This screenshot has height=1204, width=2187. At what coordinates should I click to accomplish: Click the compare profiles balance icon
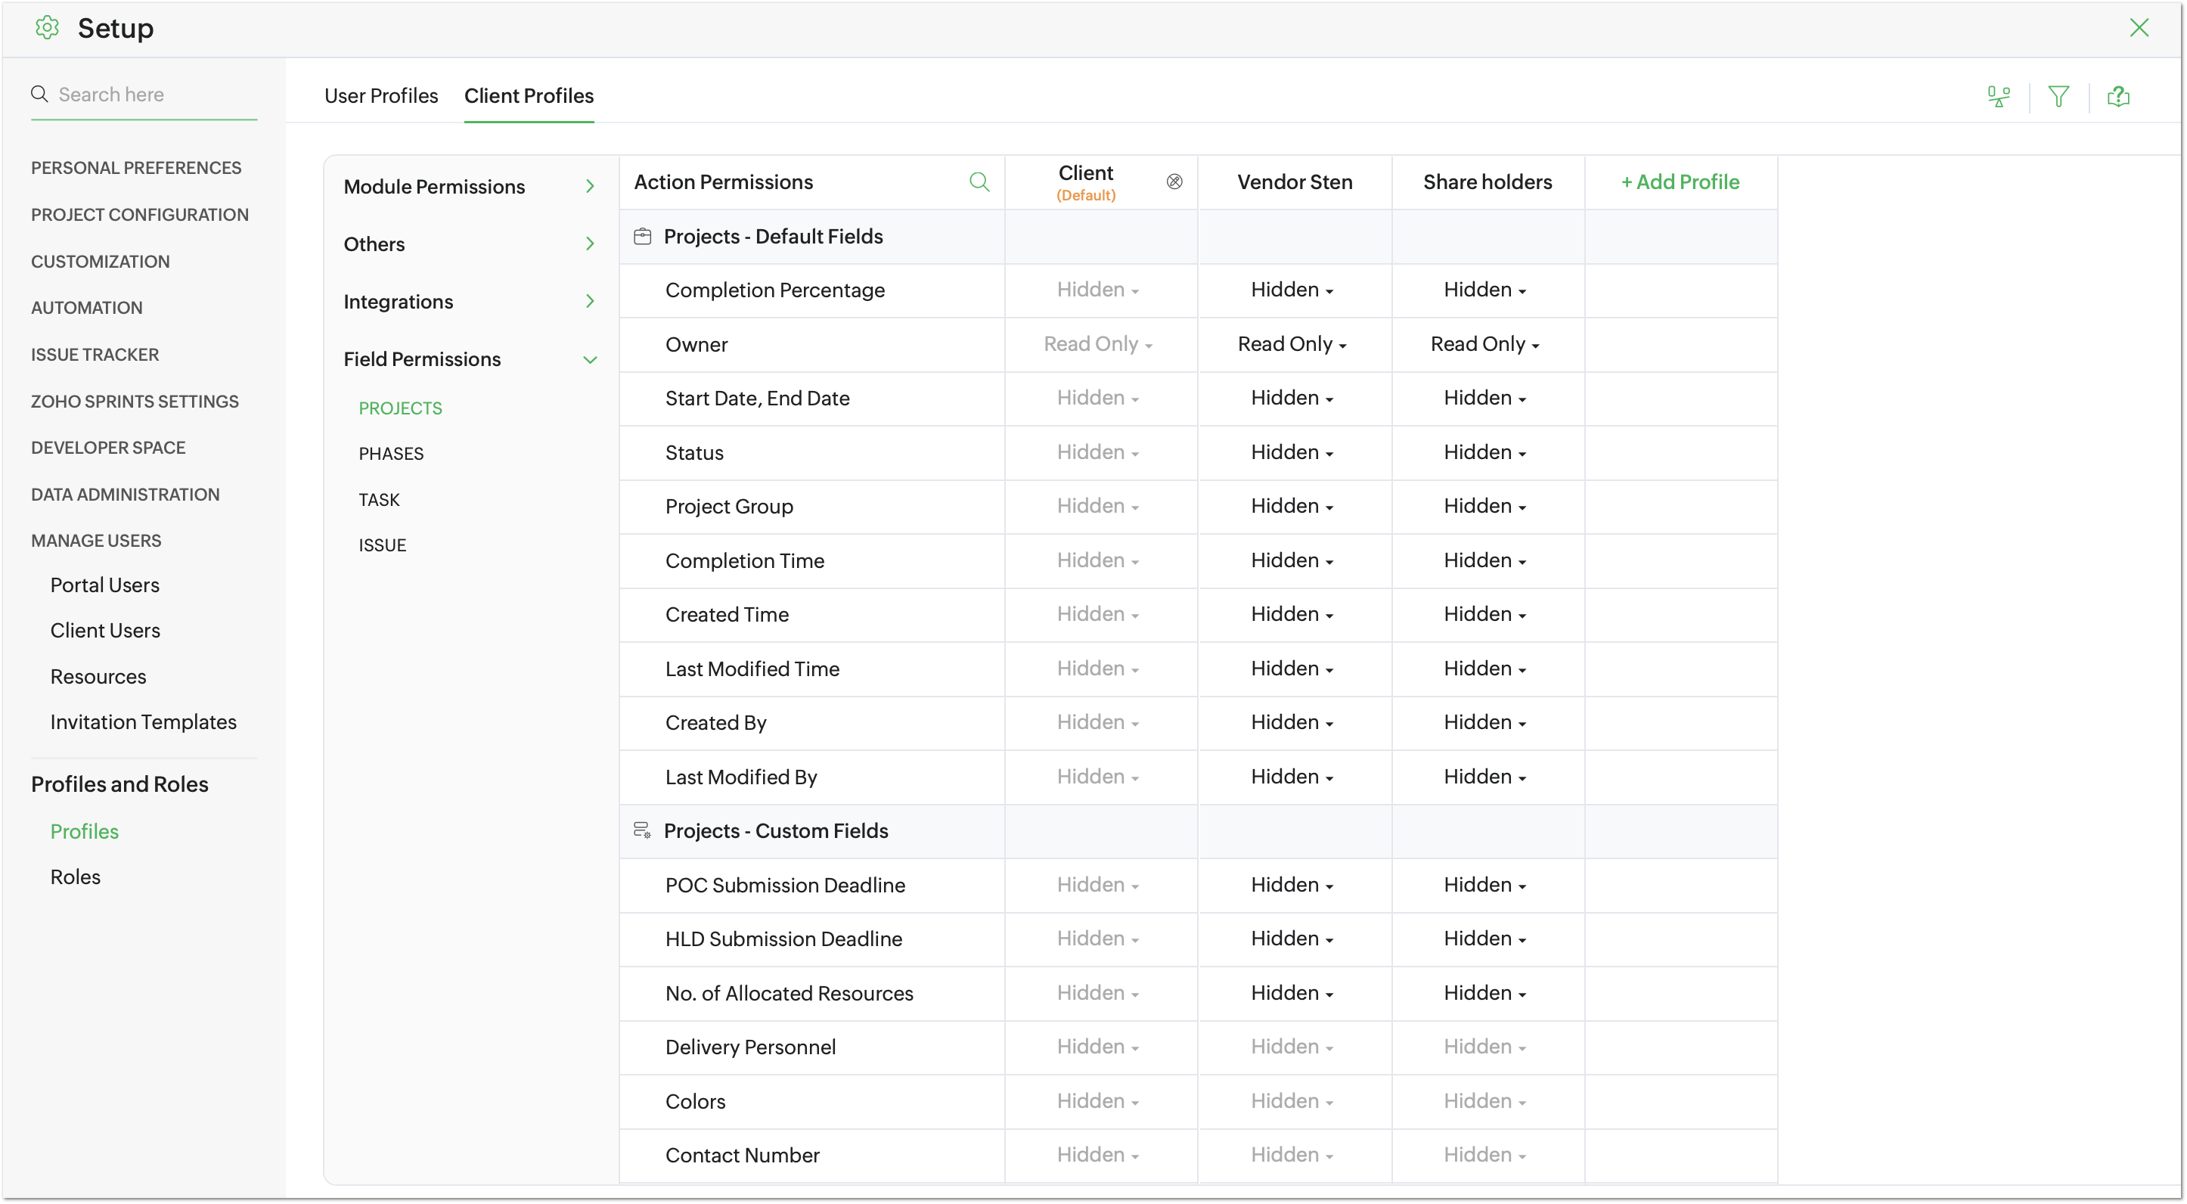point(1999,97)
